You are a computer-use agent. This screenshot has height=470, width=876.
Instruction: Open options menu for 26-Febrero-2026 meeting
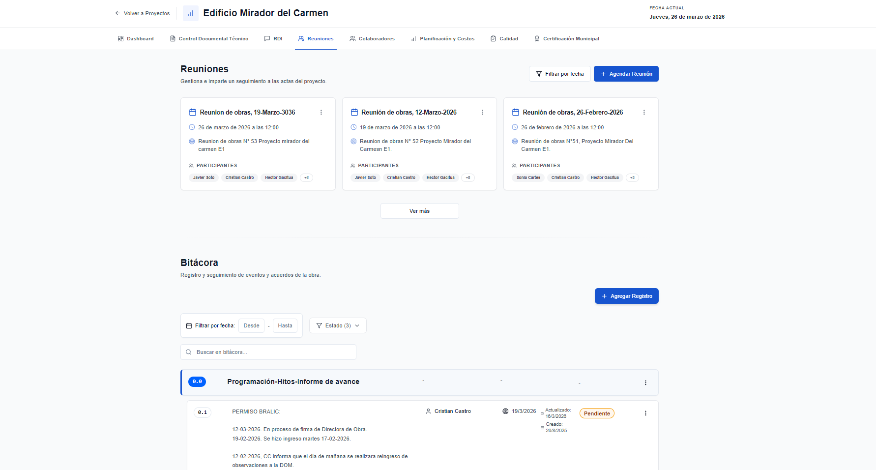pyautogui.click(x=644, y=113)
